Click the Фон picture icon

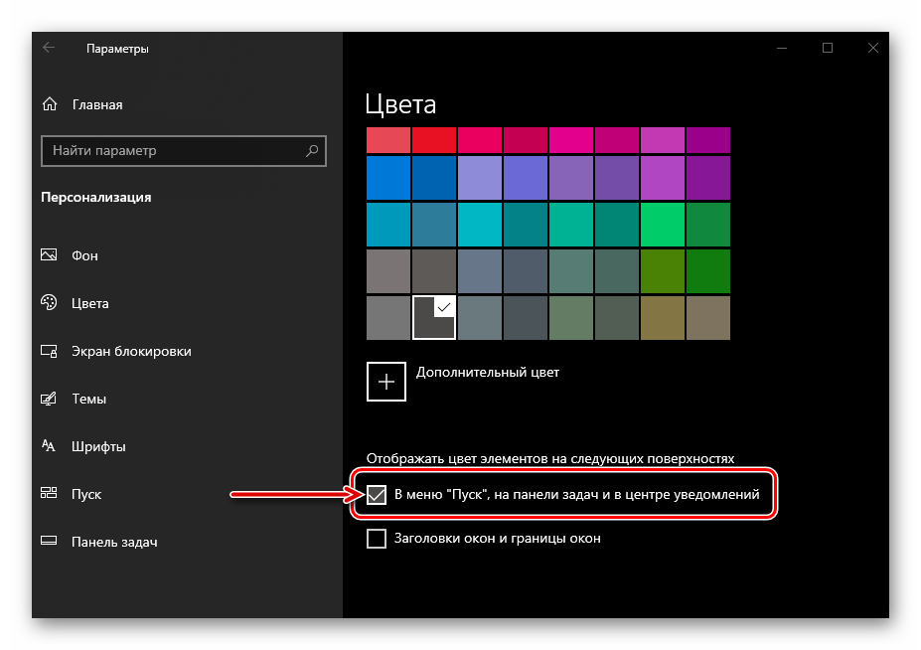click(49, 255)
